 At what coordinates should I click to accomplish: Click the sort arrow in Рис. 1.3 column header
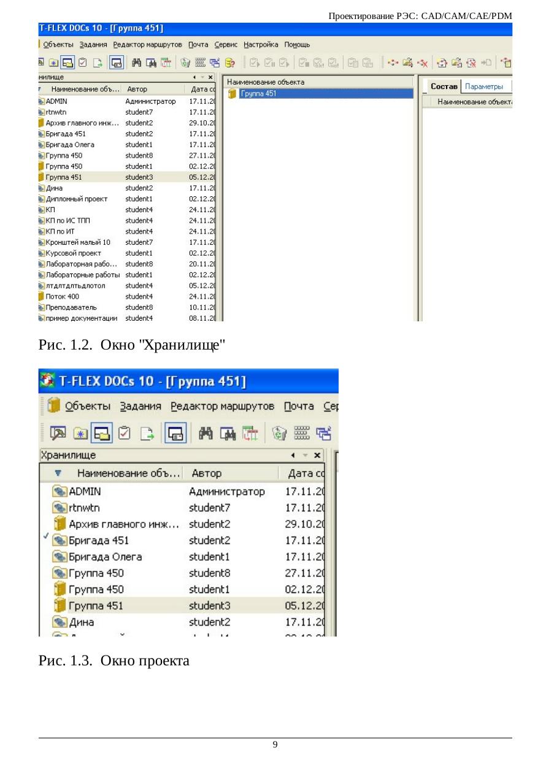coord(58,473)
